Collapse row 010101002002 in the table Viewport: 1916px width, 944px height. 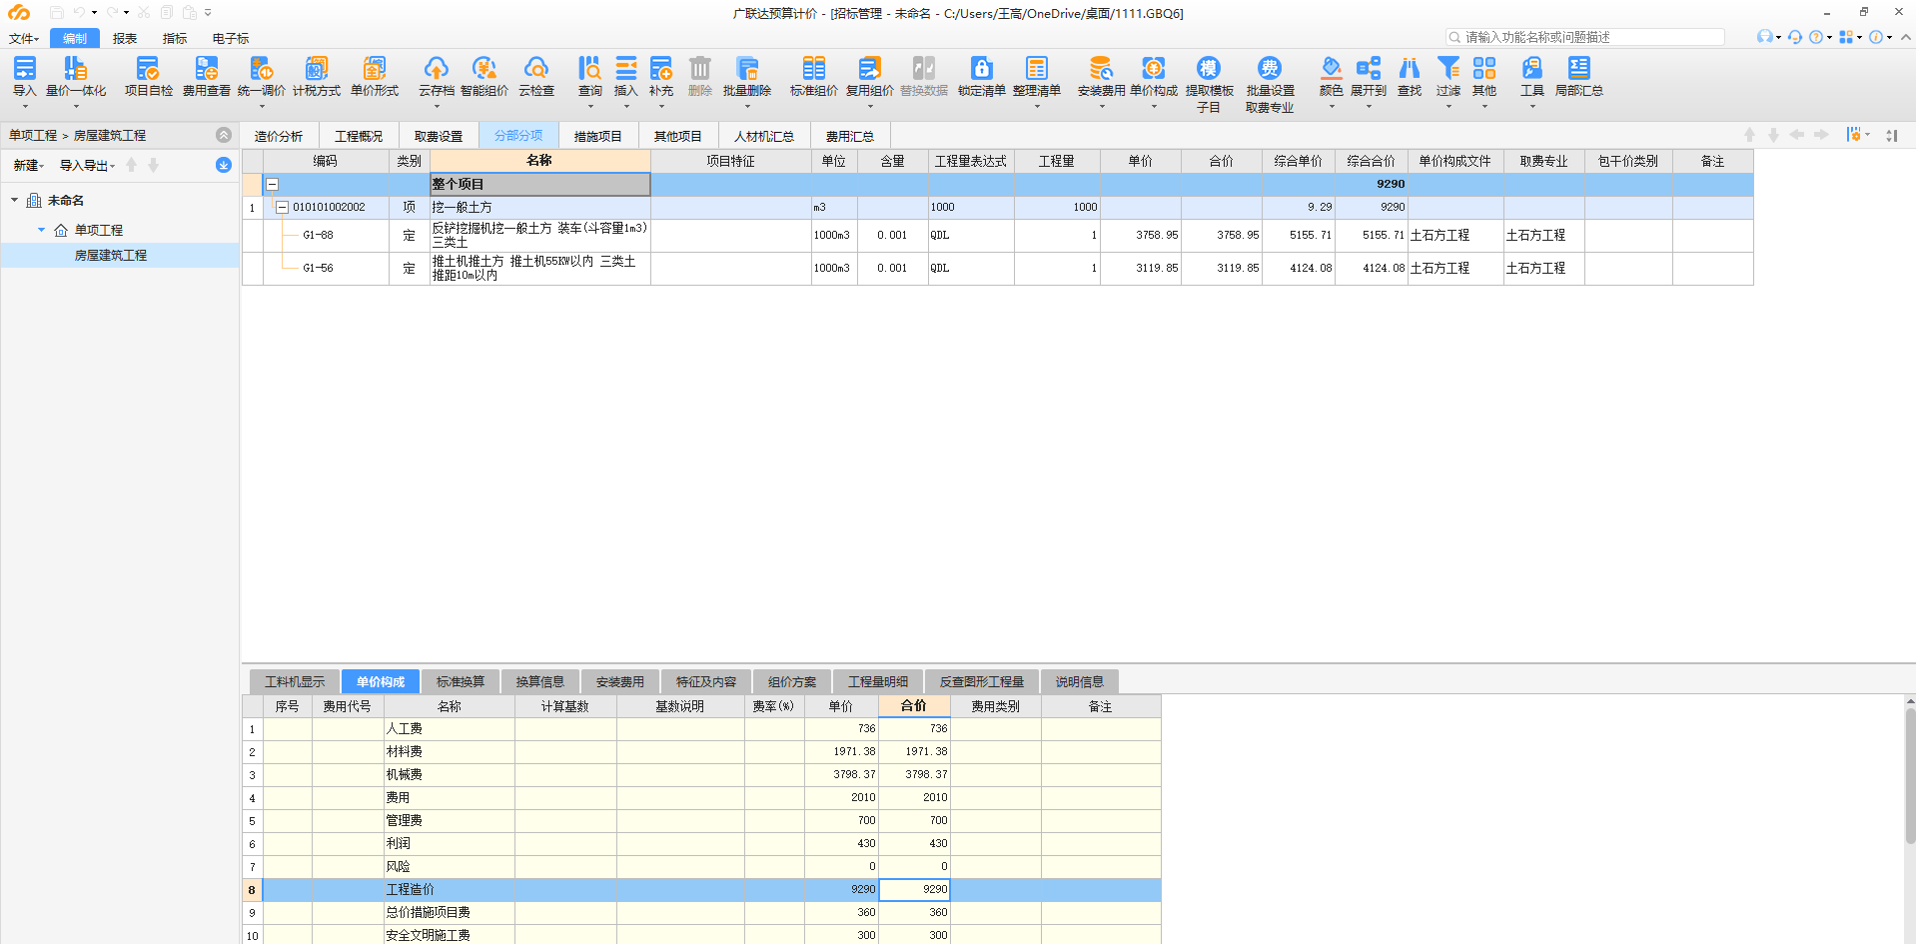pyautogui.click(x=282, y=208)
